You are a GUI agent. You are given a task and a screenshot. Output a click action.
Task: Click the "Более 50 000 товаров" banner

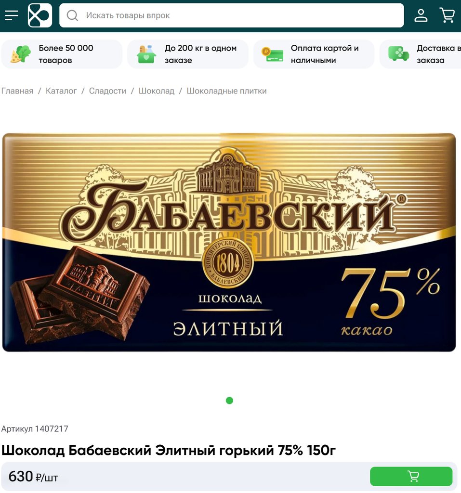pos(62,54)
